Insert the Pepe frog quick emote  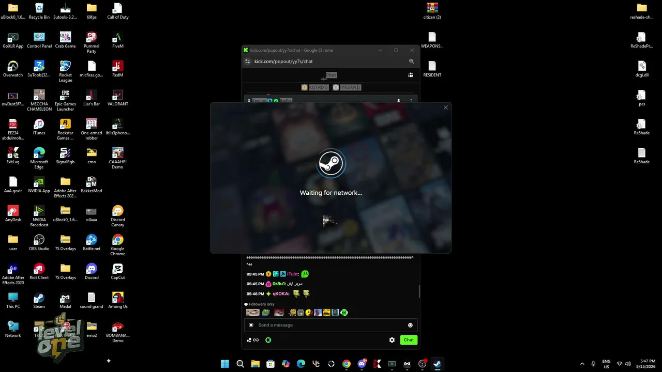pyautogui.click(x=266, y=313)
